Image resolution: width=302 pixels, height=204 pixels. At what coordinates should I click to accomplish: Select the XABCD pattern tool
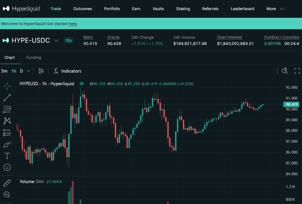pos(7,121)
